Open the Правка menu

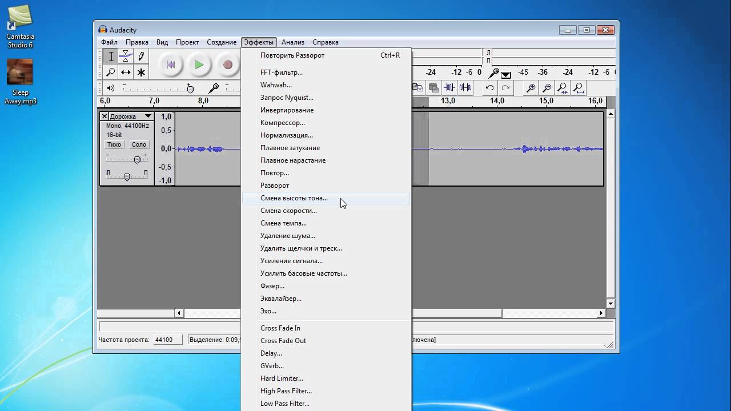[137, 42]
